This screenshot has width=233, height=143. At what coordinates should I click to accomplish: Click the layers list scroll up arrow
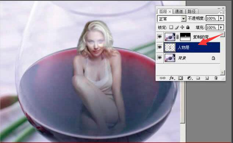coord(222,34)
